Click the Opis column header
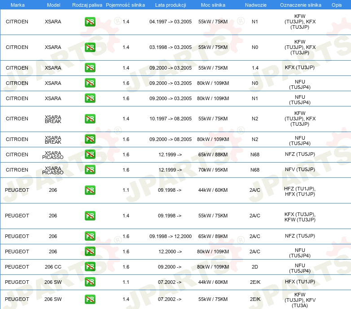Screen dimensions: 351x309 click(336, 4)
